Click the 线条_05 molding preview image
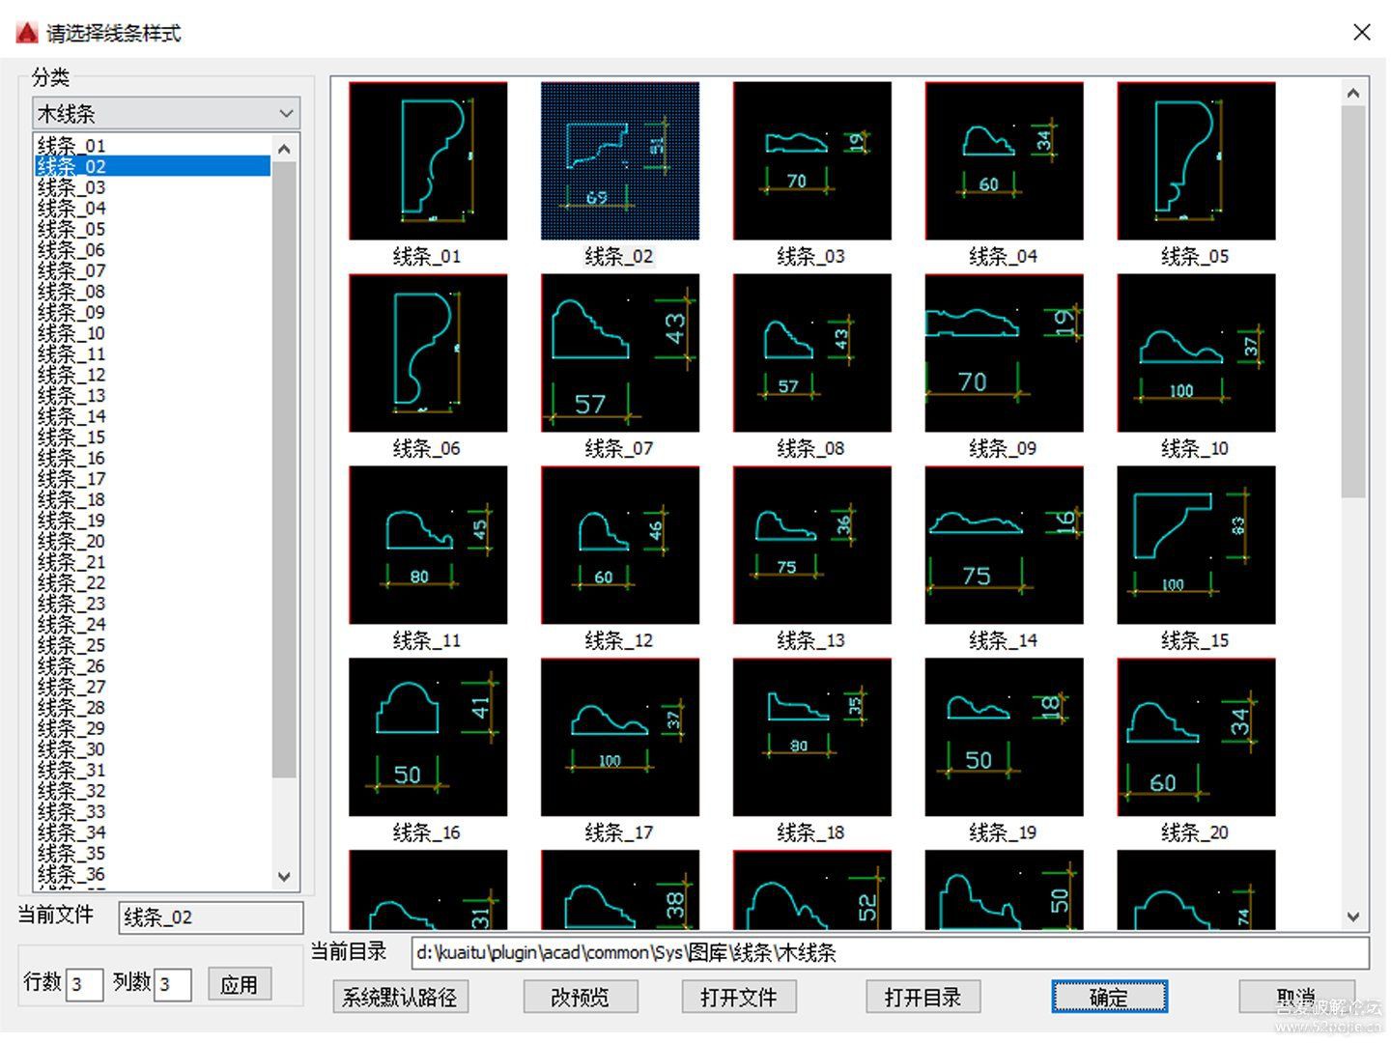This screenshot has height=1043, width=1391. (1196, 160)
